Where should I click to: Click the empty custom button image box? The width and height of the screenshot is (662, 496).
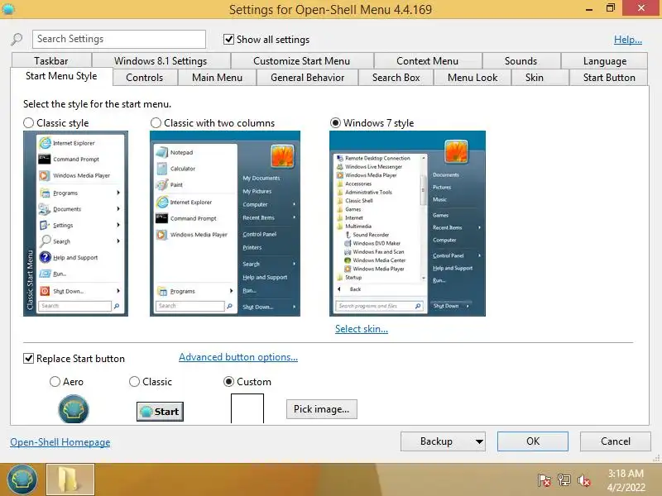click(247, 408)
